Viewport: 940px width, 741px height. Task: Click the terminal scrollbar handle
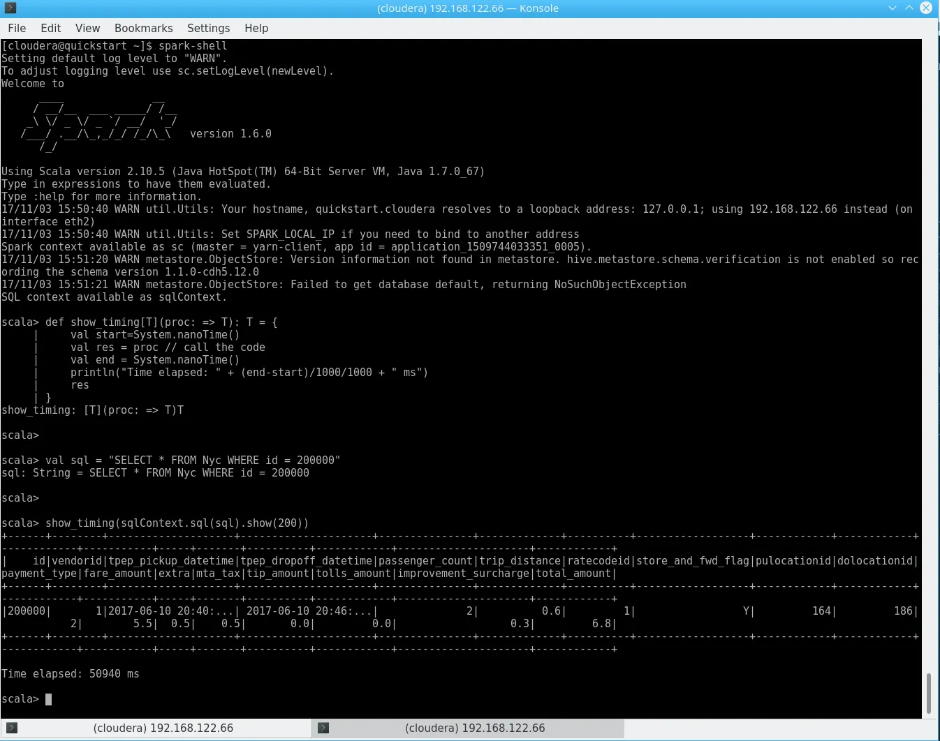coord(928,694)
